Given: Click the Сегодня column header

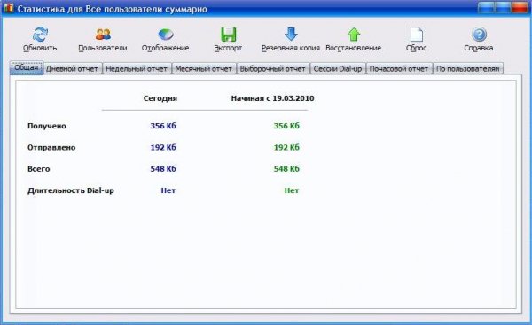Looking at the screenshot, I should point(160,98).
